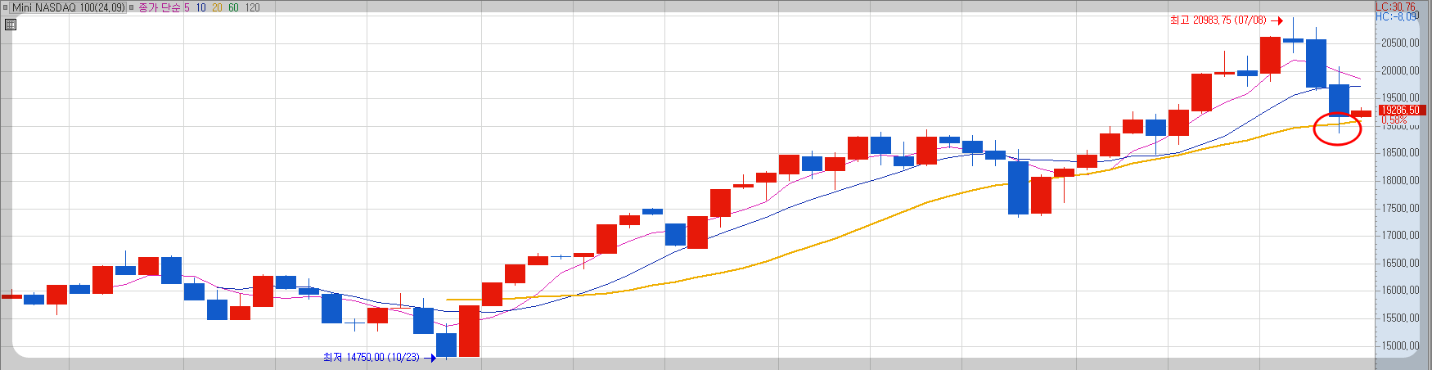Click the 16500,00 price axis label
This screenshot has height=370, width=1432.
point(1401,264)
